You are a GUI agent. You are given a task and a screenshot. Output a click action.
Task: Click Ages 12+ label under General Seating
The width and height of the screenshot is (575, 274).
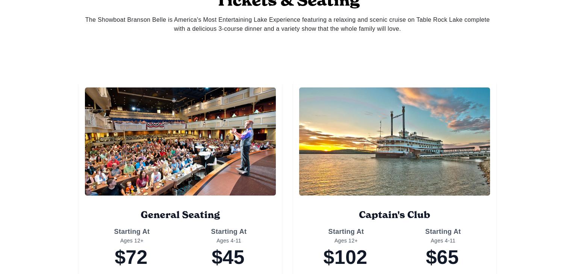point(132,241)
